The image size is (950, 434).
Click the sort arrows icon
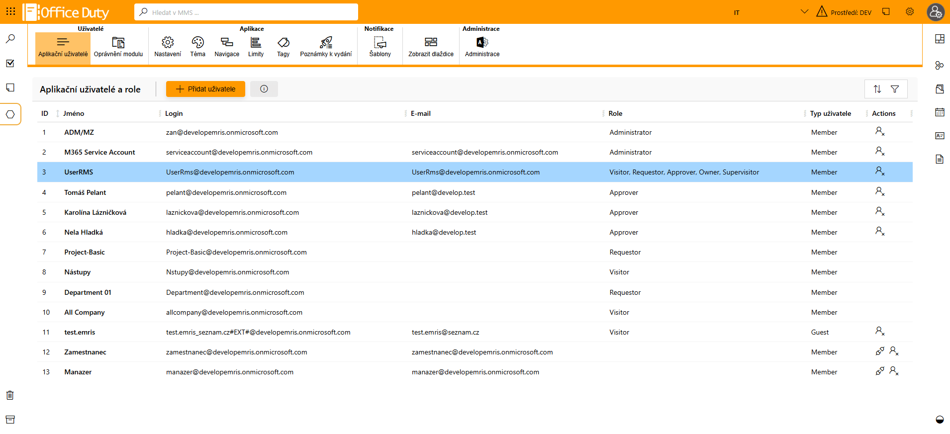pos(877,89)
